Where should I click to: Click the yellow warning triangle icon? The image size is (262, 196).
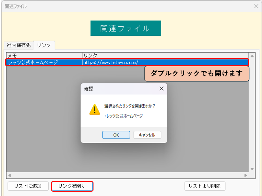(x=95, y=109)
